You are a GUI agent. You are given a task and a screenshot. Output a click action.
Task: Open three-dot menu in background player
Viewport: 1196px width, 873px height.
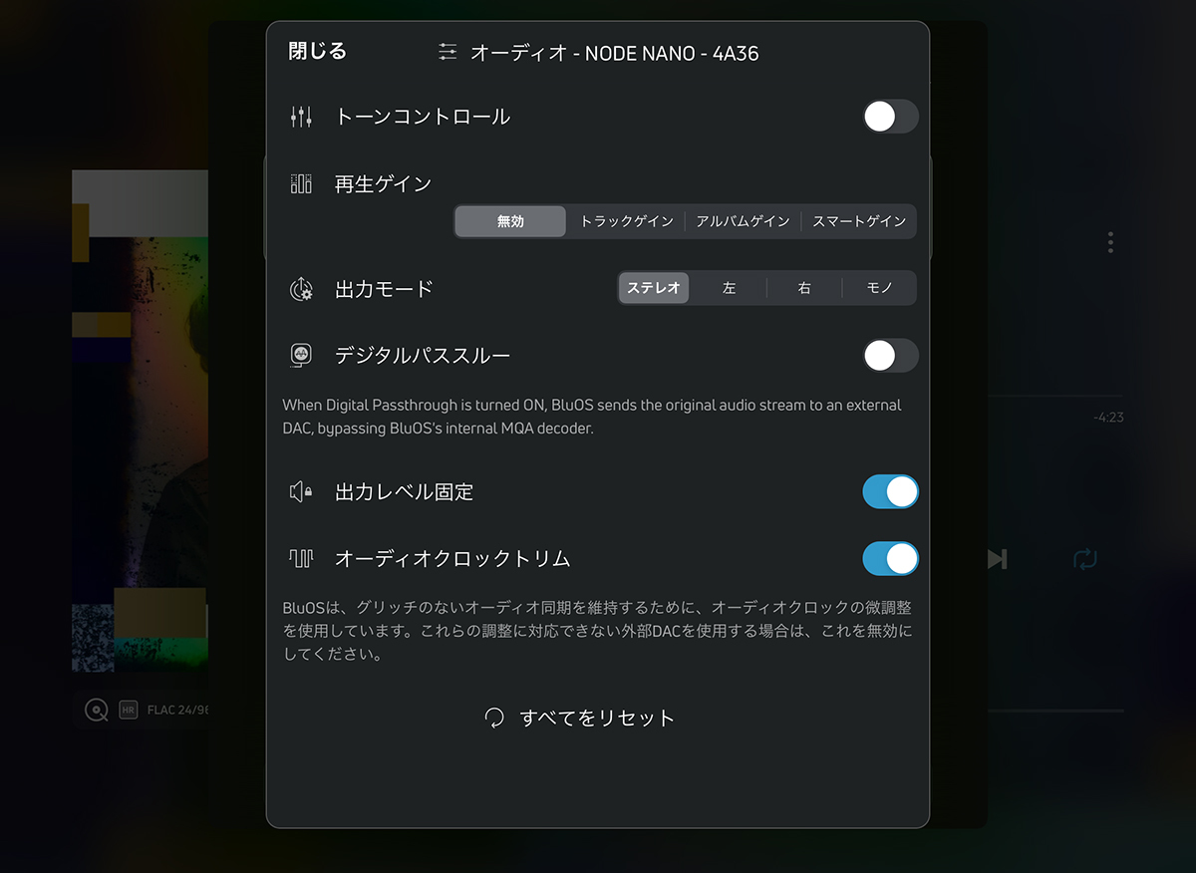coord(1110,242)
